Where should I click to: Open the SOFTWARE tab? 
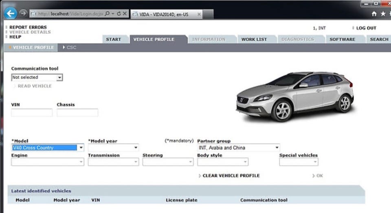point(343,40)
